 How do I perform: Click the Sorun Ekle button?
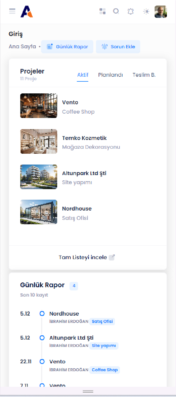(x=118, y=47)
